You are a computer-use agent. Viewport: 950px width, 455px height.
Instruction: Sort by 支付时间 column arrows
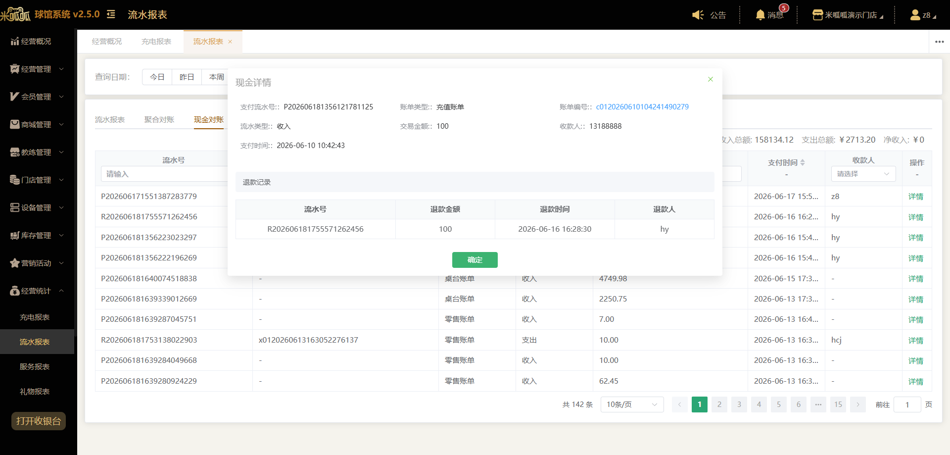pos(803,162)
